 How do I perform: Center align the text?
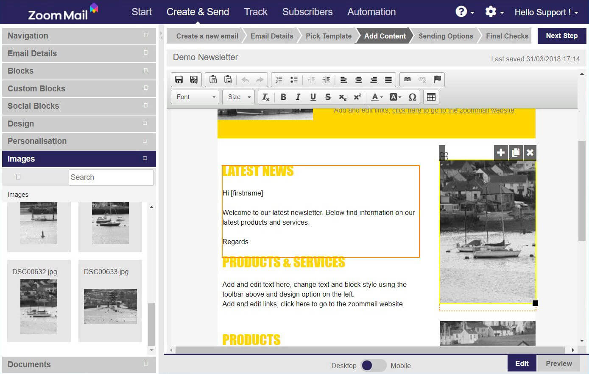359,80
